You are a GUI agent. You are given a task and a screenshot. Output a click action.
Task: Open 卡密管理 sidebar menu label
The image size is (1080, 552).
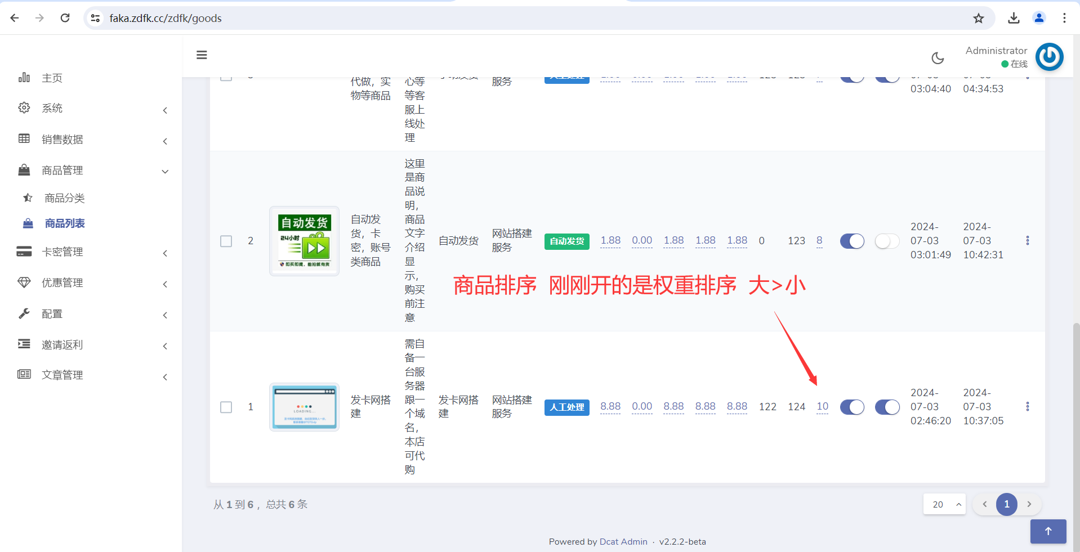63,252
